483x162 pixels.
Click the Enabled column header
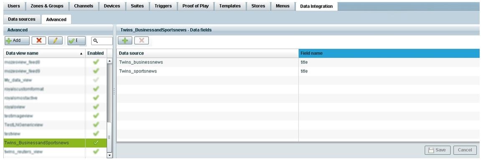[x=96, y=53]
